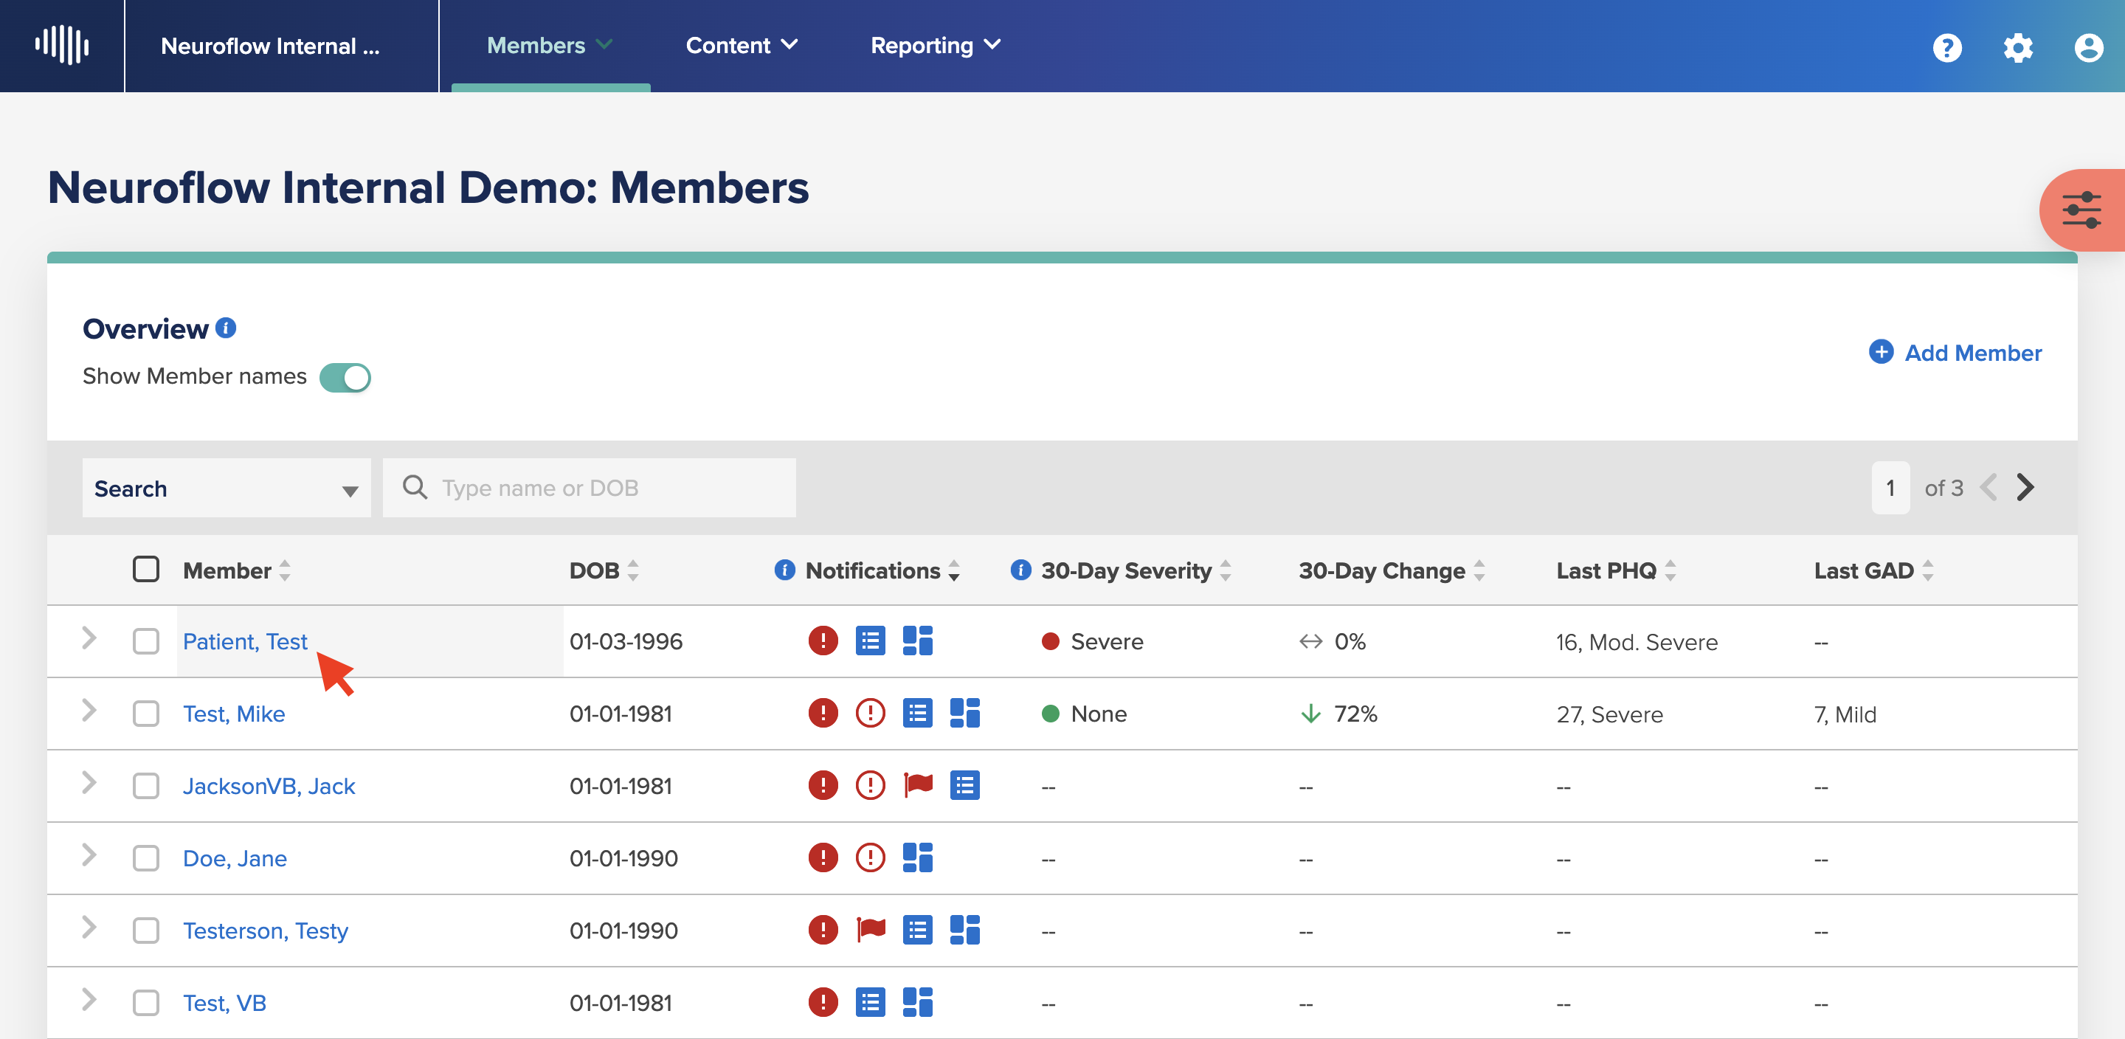The height and width of the screenshot is (1039, 2125).
Task: Click filled red alert icon for Test, VB
Action: [823, 1002]
